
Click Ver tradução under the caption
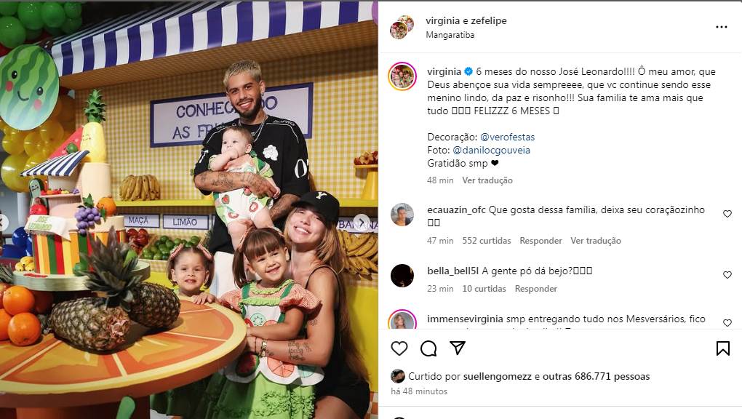[487, 180]
